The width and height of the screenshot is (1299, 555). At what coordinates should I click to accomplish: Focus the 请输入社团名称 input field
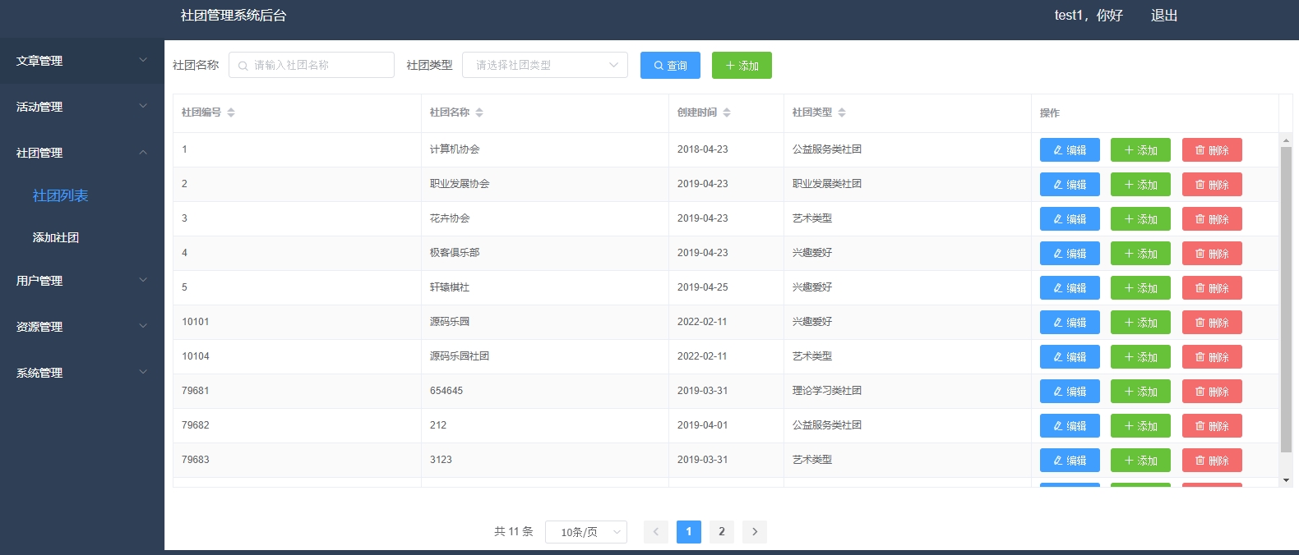pyautogui.click(x=312, y=65)
